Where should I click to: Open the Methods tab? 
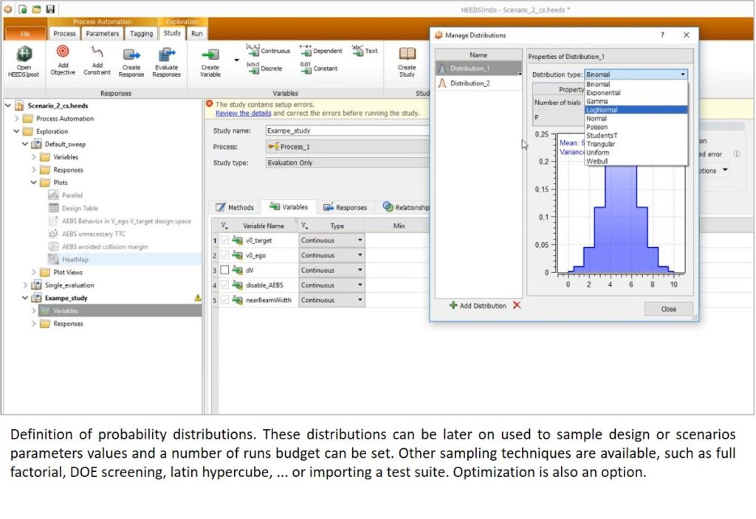click(x=234, y=208)
